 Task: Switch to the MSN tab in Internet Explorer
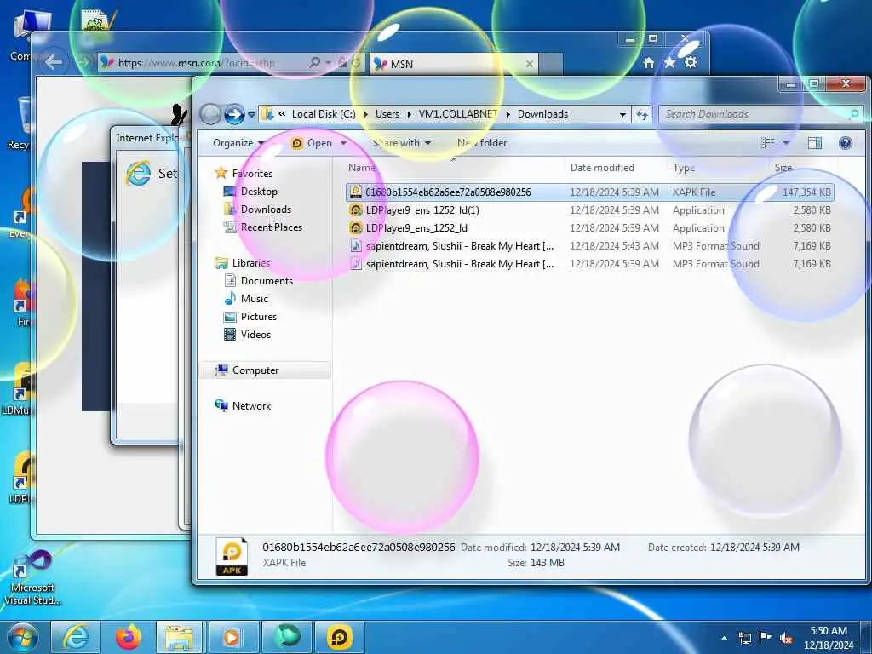[451, 64]
